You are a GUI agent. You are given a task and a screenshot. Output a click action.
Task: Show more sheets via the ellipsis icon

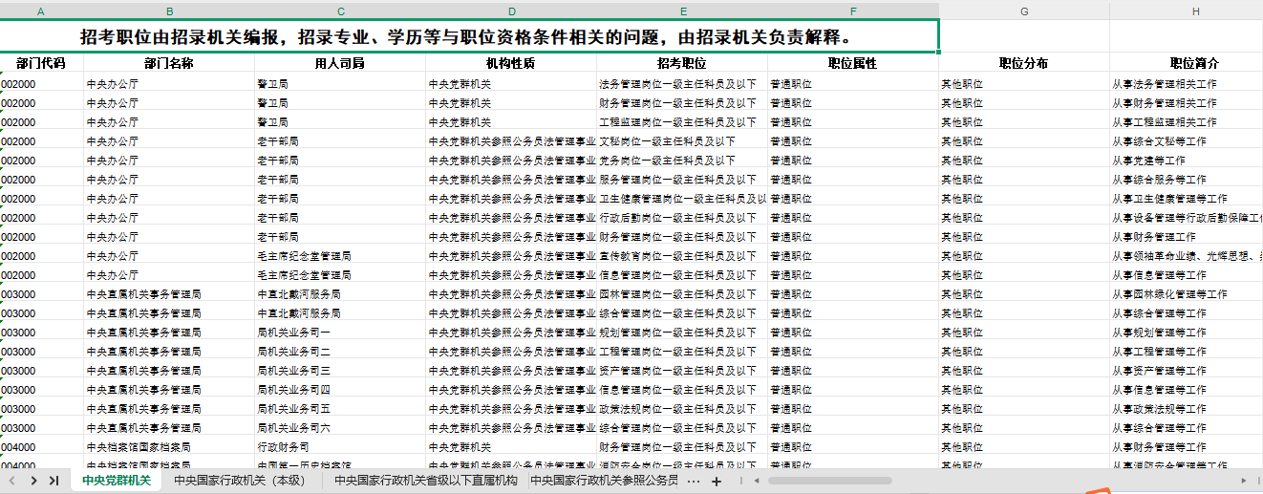pos(694,481)
